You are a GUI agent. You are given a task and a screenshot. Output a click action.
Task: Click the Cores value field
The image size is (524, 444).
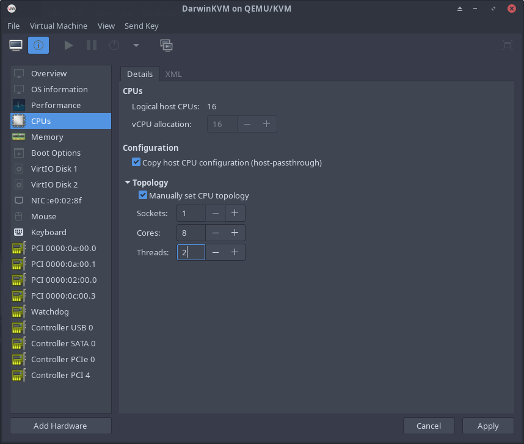point(191,233)
